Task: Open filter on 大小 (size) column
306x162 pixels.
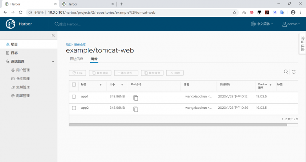Action: point(122,85)
